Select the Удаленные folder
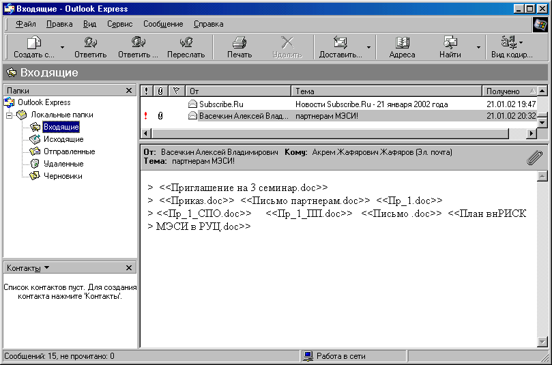 [63, 164]
